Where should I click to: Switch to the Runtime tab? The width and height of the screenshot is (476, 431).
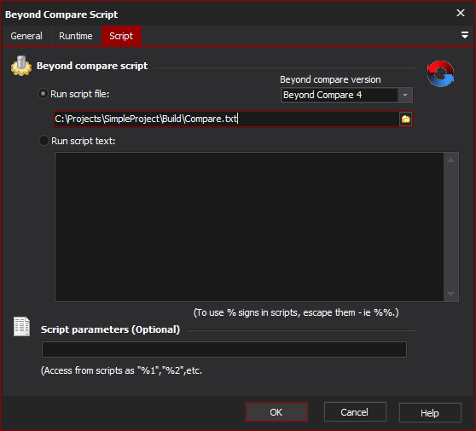[x=76, y=36]
